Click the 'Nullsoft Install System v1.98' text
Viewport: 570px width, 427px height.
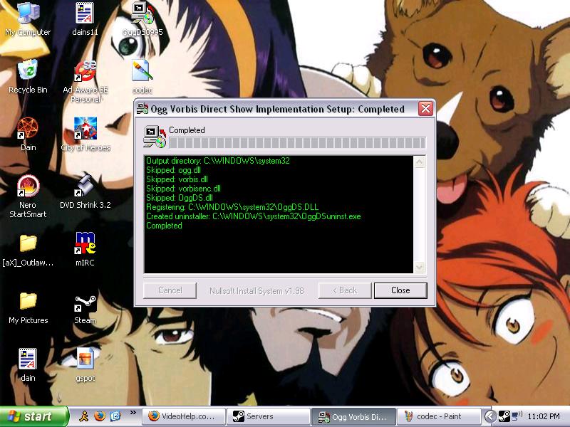coord(256,291)
